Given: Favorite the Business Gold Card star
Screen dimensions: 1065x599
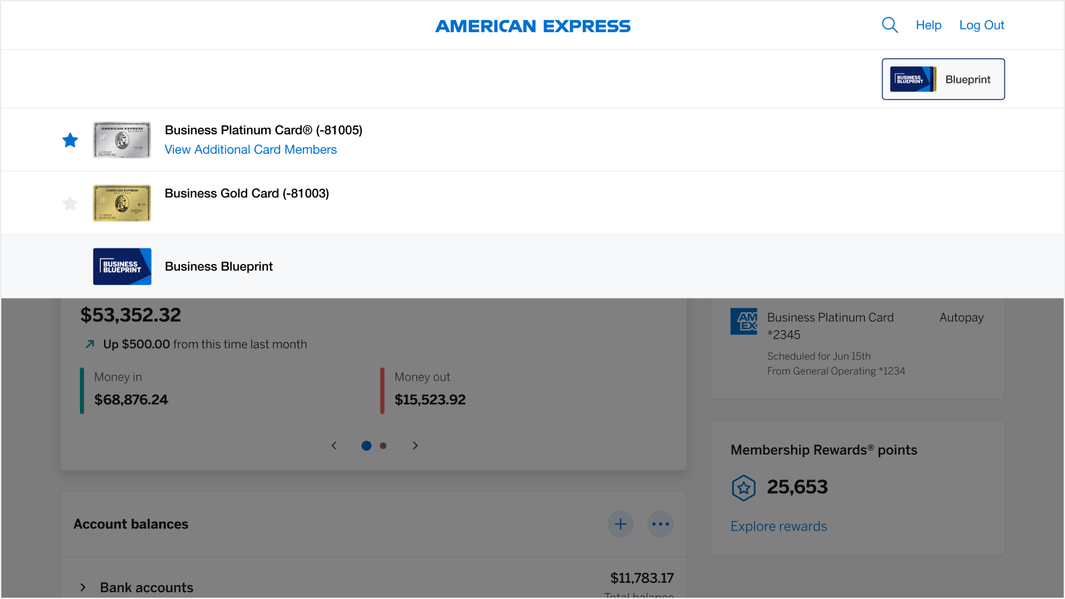Looking at the screenshot, I should coord(70,203).
